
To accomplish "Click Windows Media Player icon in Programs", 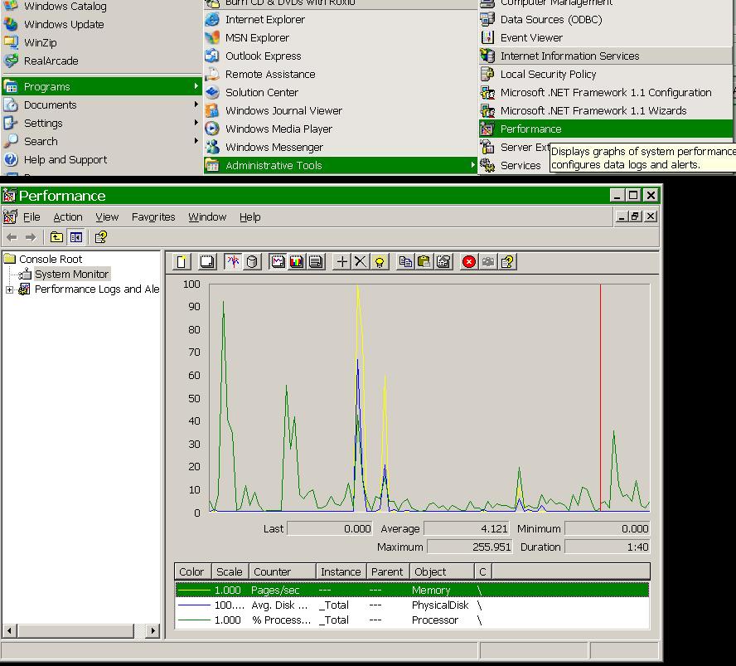I will click(212, 129).
